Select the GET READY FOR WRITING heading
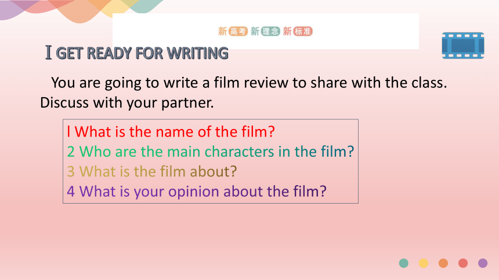This screenshot has width=499, height=280. [142, 53]
